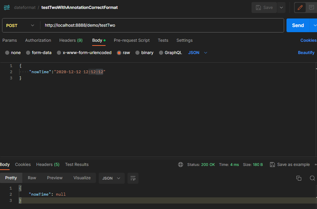Open the Save options dropdown arrow

281,8
